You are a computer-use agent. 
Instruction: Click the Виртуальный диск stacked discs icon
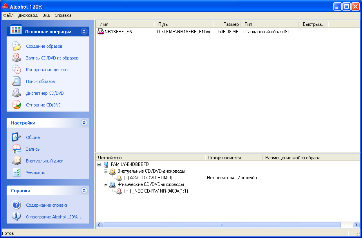click(x=16, y=161)
